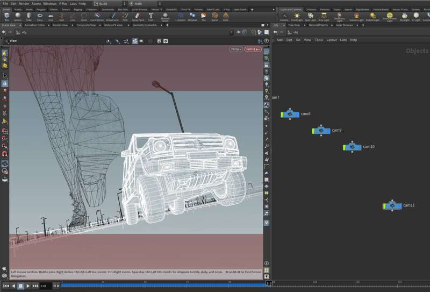Viewport: 430px width, 292px height.
Task: Select the Circle shelf tool
Action: coord(84,17)
